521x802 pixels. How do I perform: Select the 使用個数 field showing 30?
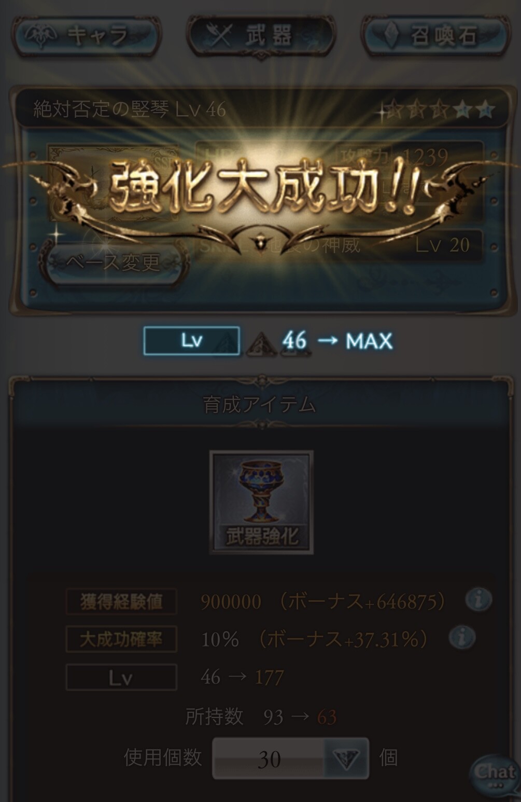[x=290, y=759]
